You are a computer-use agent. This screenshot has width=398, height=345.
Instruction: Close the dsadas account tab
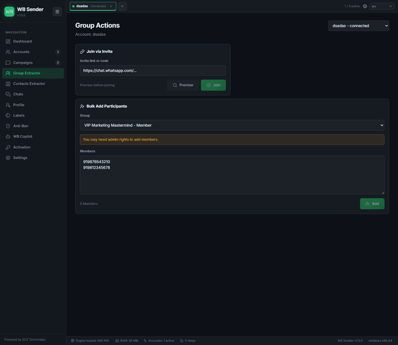point(111,6)
